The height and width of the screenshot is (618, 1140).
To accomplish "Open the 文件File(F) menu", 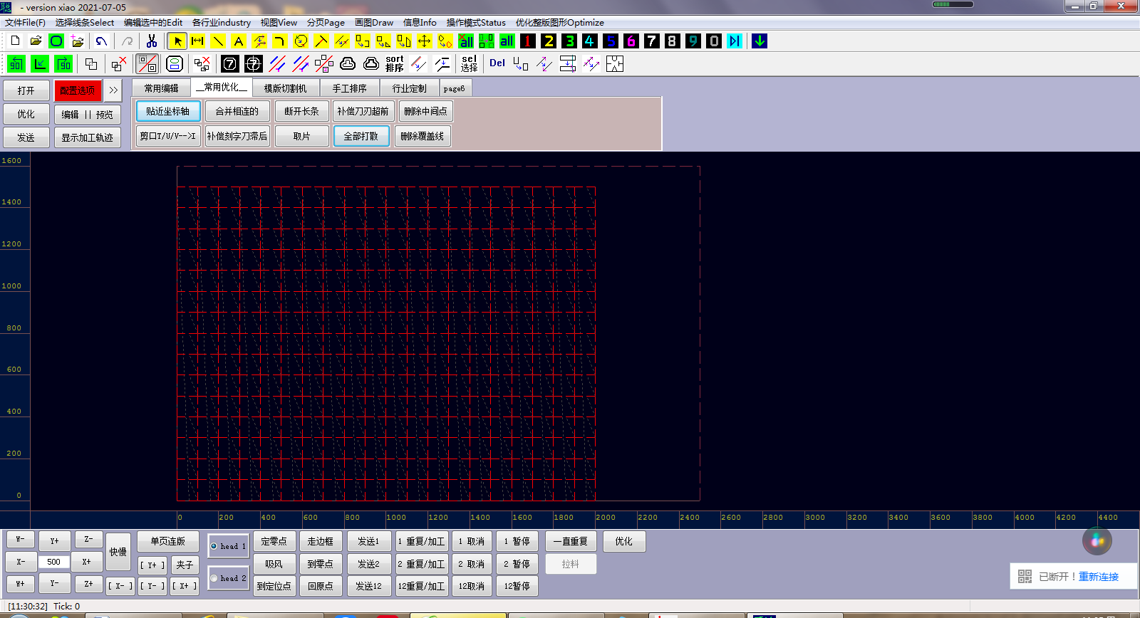I will coord(25,23).
